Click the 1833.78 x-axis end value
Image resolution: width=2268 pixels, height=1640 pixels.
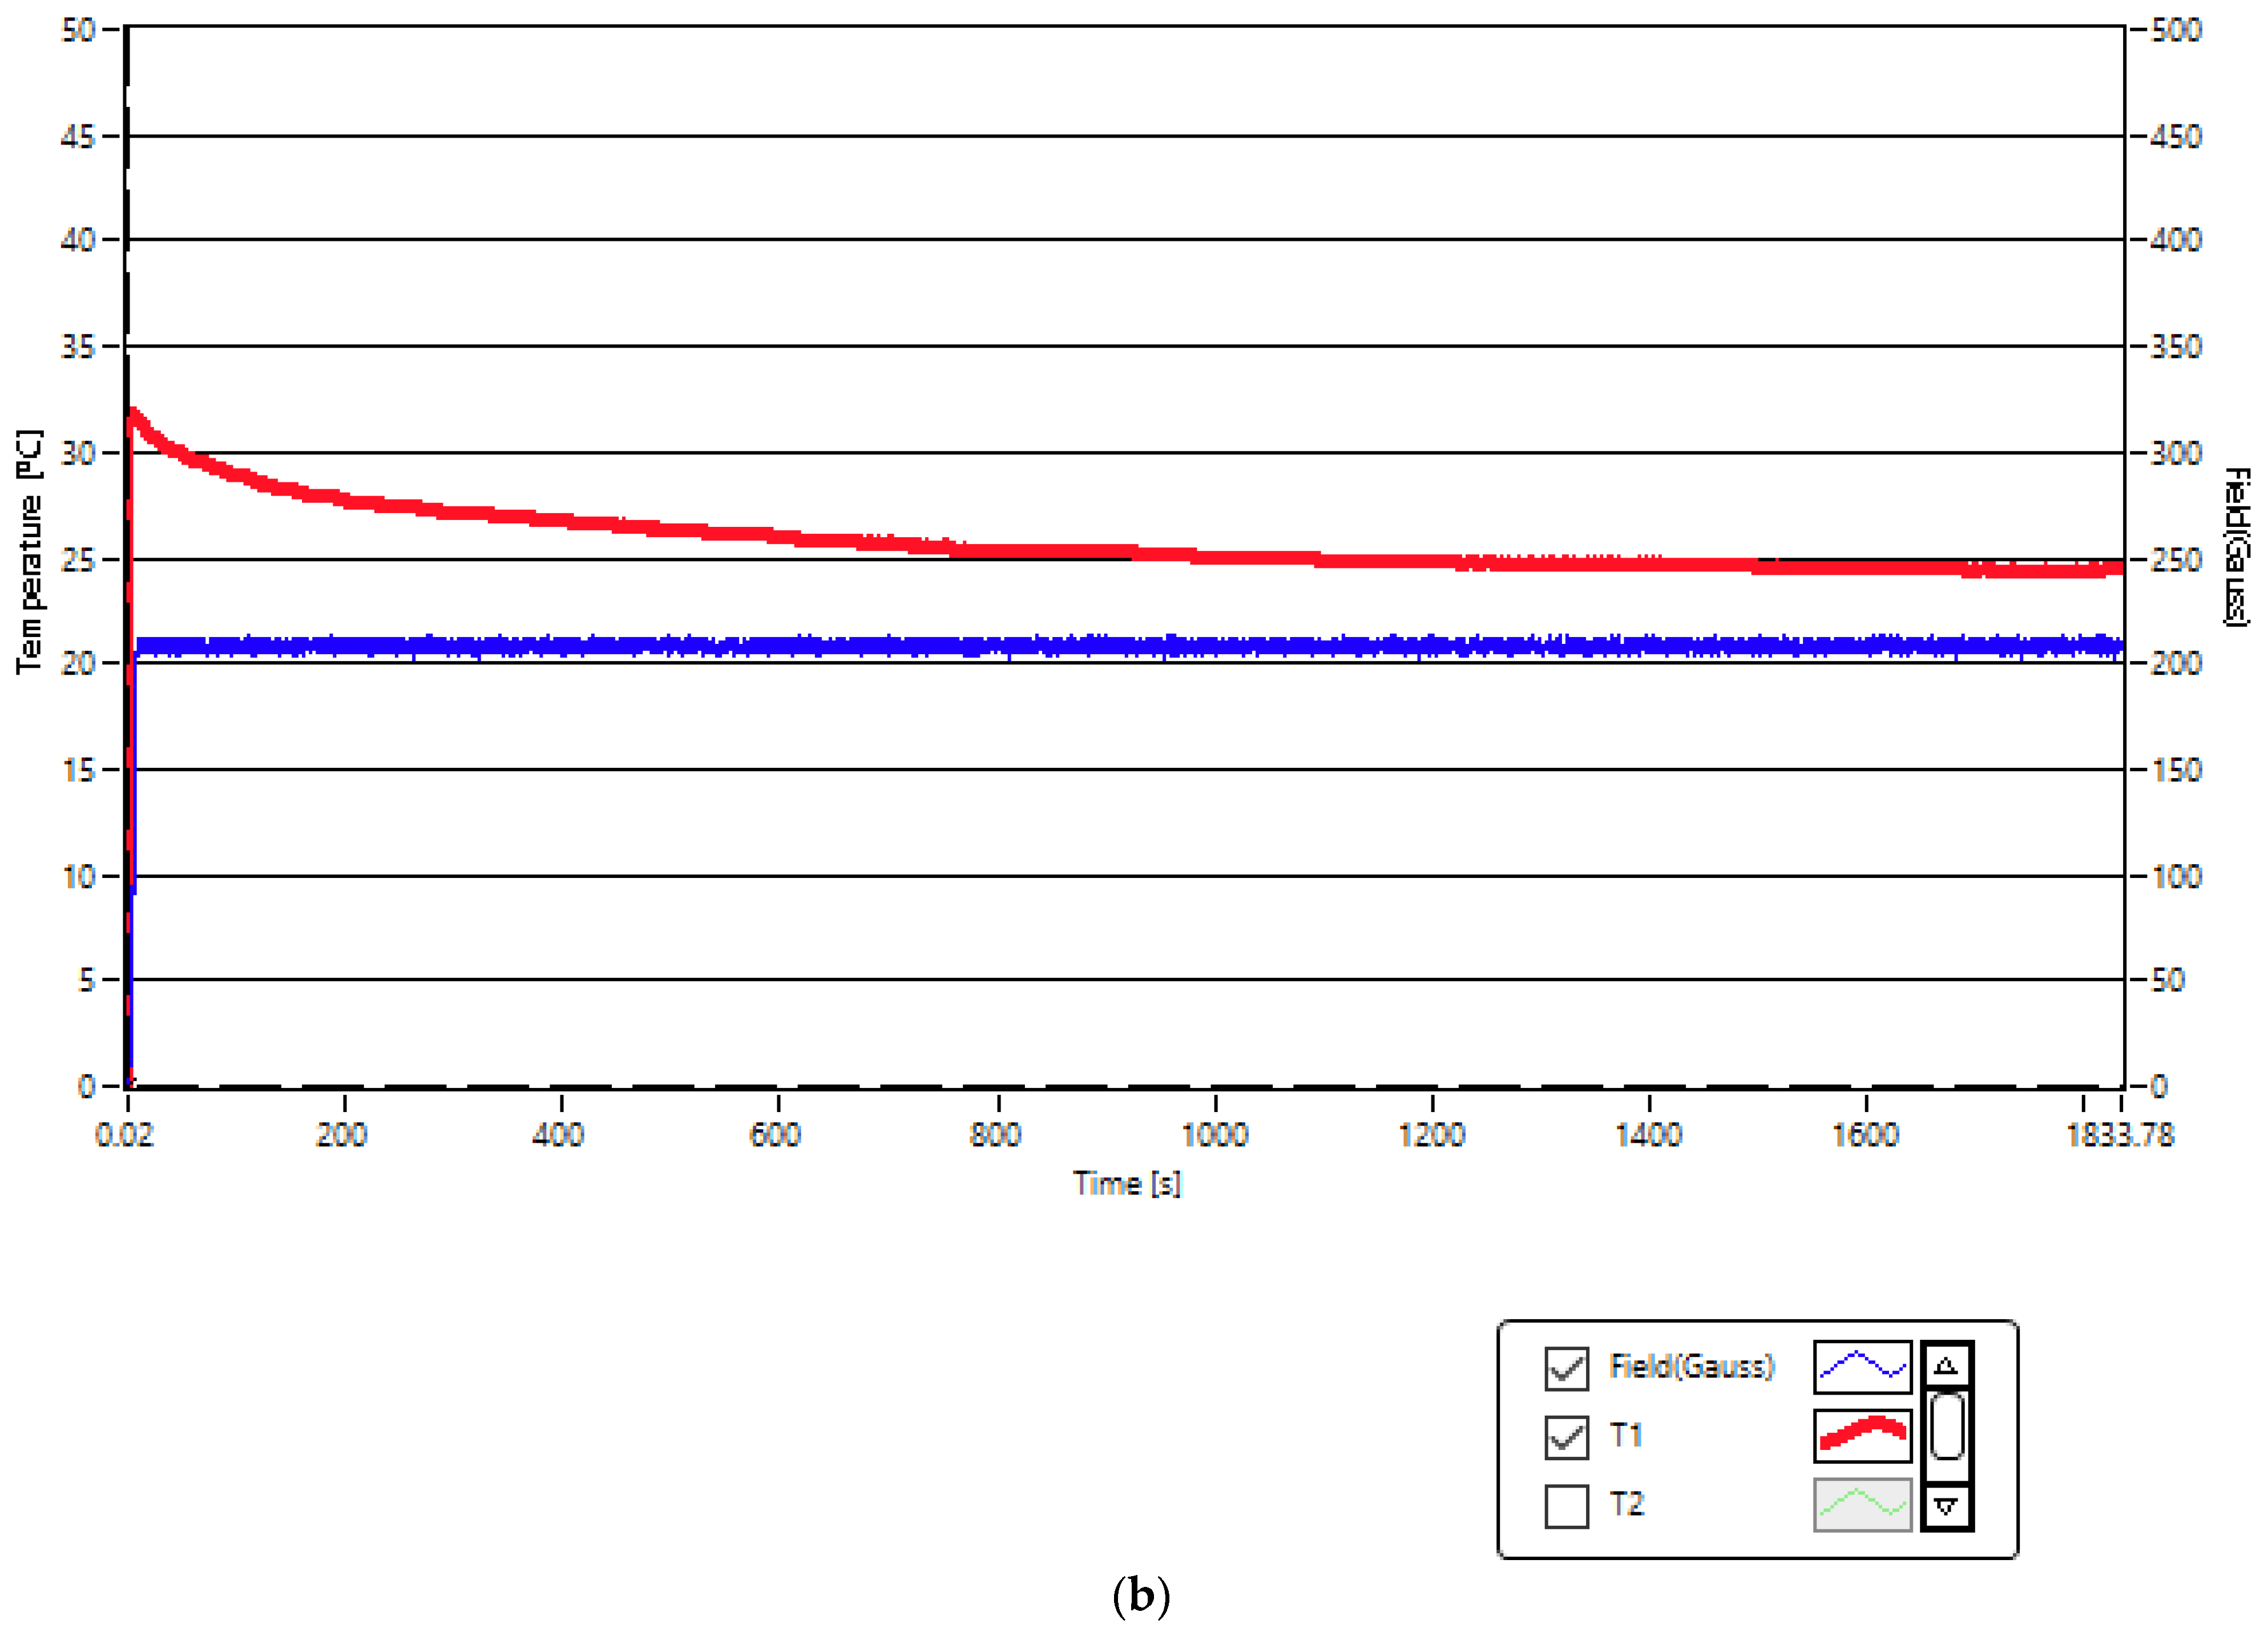pyautogui.click(x=2119, y=1135)
